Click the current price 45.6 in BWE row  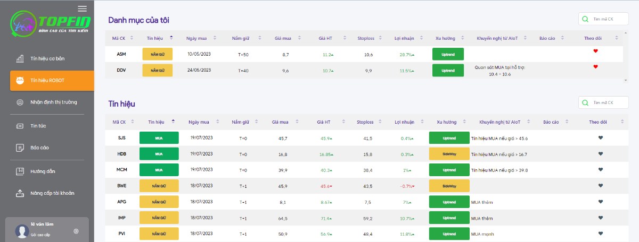pyautogui.click(x=326, y=186)
